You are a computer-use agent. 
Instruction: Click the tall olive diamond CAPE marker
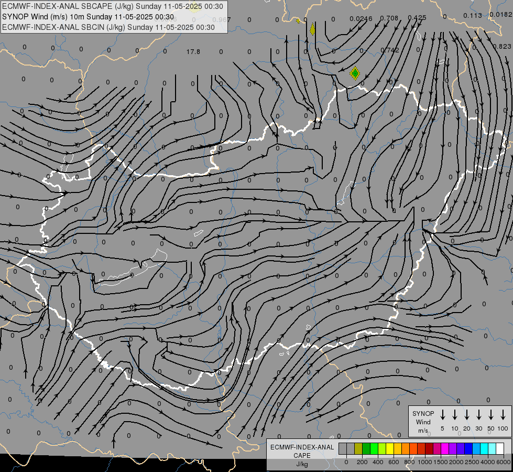coord(312,29)
